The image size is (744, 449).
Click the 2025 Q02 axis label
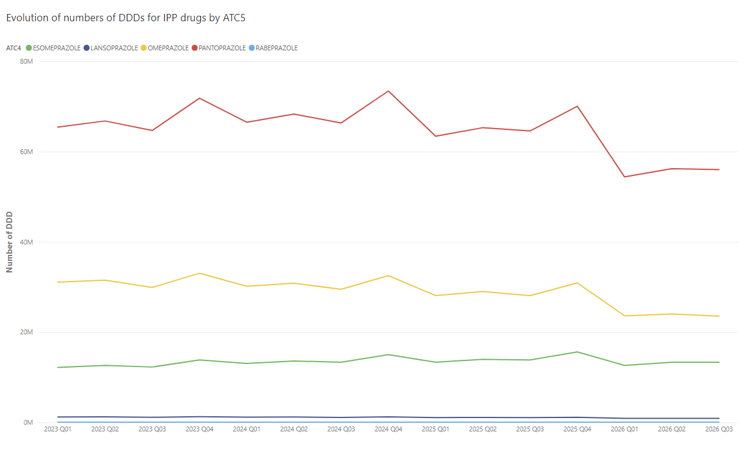click(x=483, y=429)
